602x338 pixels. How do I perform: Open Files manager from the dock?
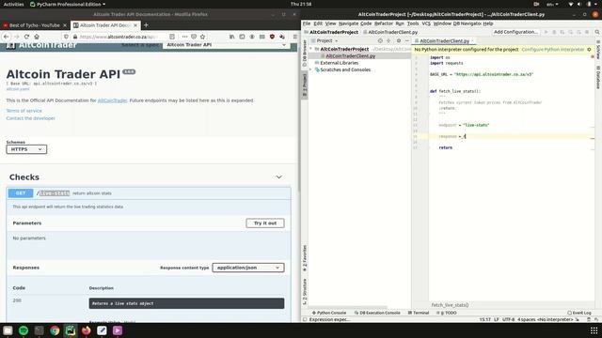[x=8, y=330]
